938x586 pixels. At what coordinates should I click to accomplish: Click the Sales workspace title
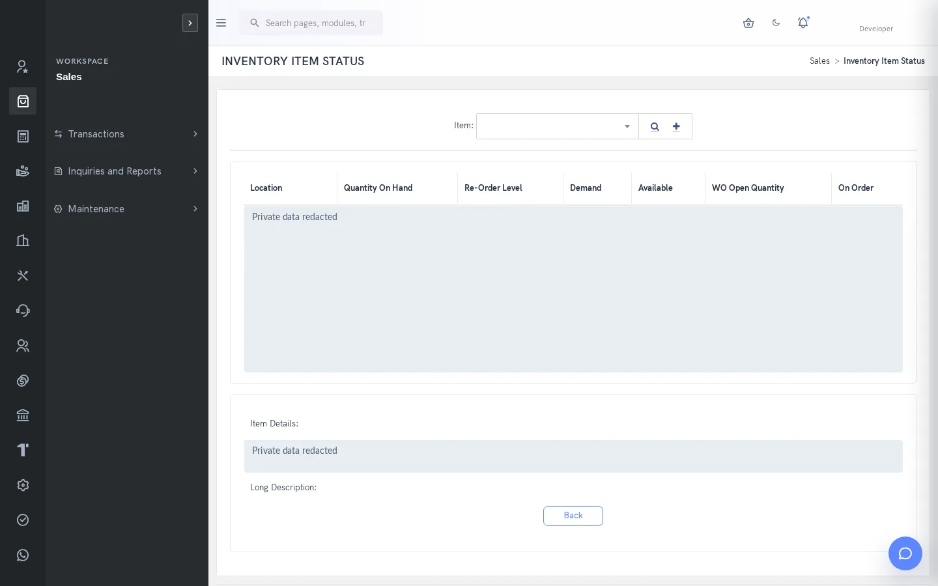[69, 77]
